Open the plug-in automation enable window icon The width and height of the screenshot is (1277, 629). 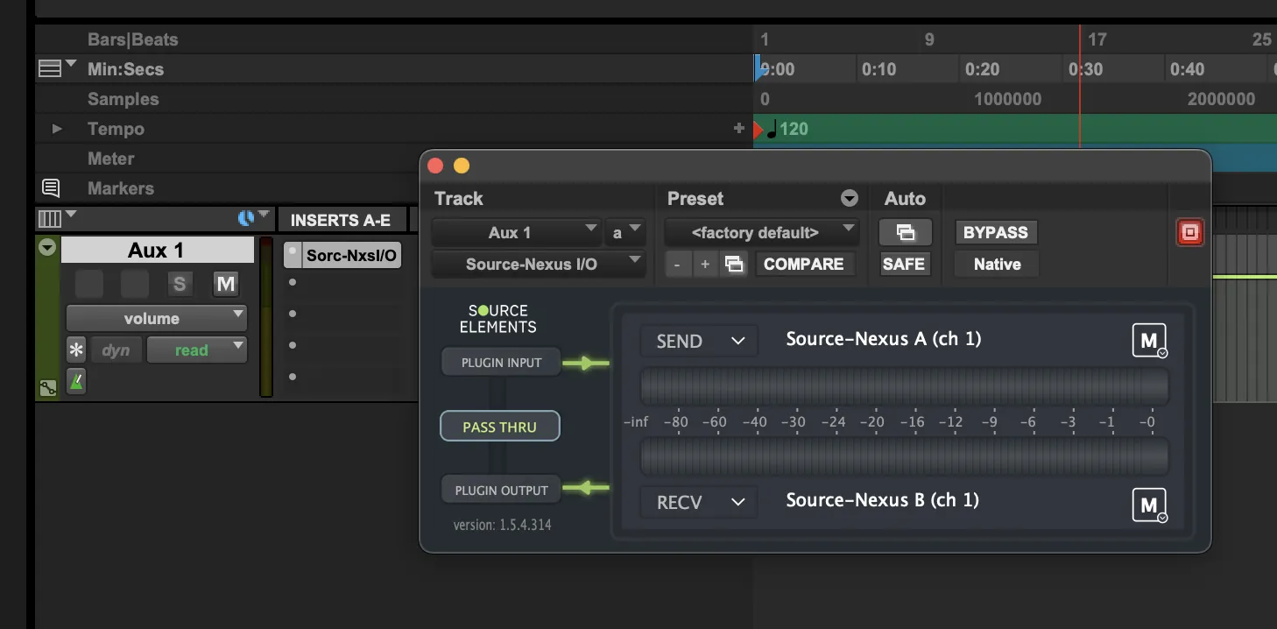click(x=905, y=233)
